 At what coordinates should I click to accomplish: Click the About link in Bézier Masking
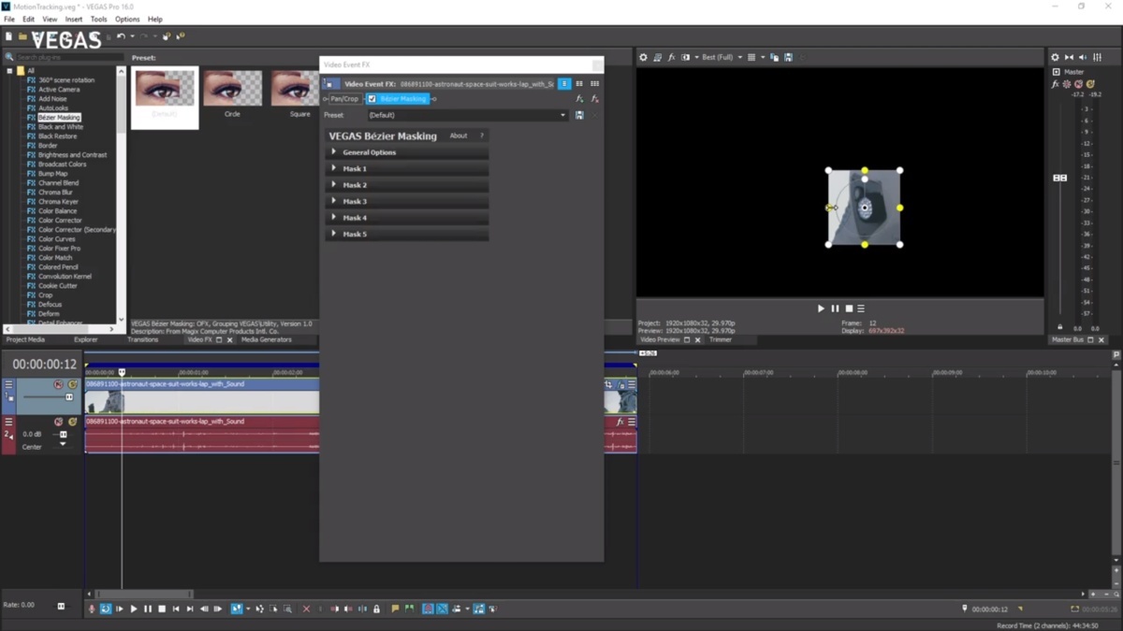point(458,136)
